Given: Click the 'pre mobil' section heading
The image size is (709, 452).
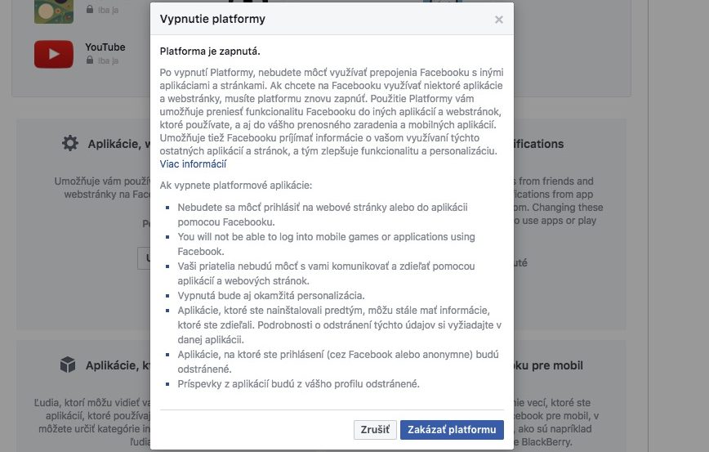Looking at the screenshot, I should click(x=548, y=365).
